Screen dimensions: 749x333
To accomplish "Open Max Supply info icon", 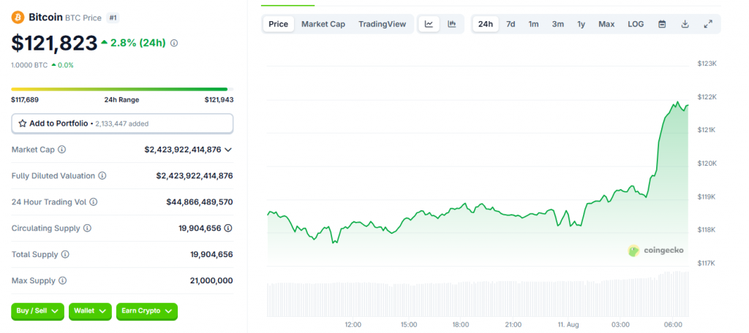I will coord(62,280).
